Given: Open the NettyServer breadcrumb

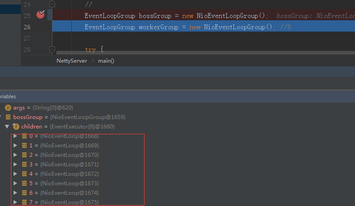Looking at the screenshot, I should coord(72,61).
